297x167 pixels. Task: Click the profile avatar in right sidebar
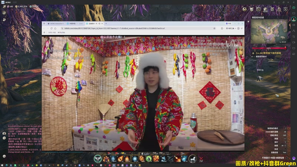click(x=294, y=19)
